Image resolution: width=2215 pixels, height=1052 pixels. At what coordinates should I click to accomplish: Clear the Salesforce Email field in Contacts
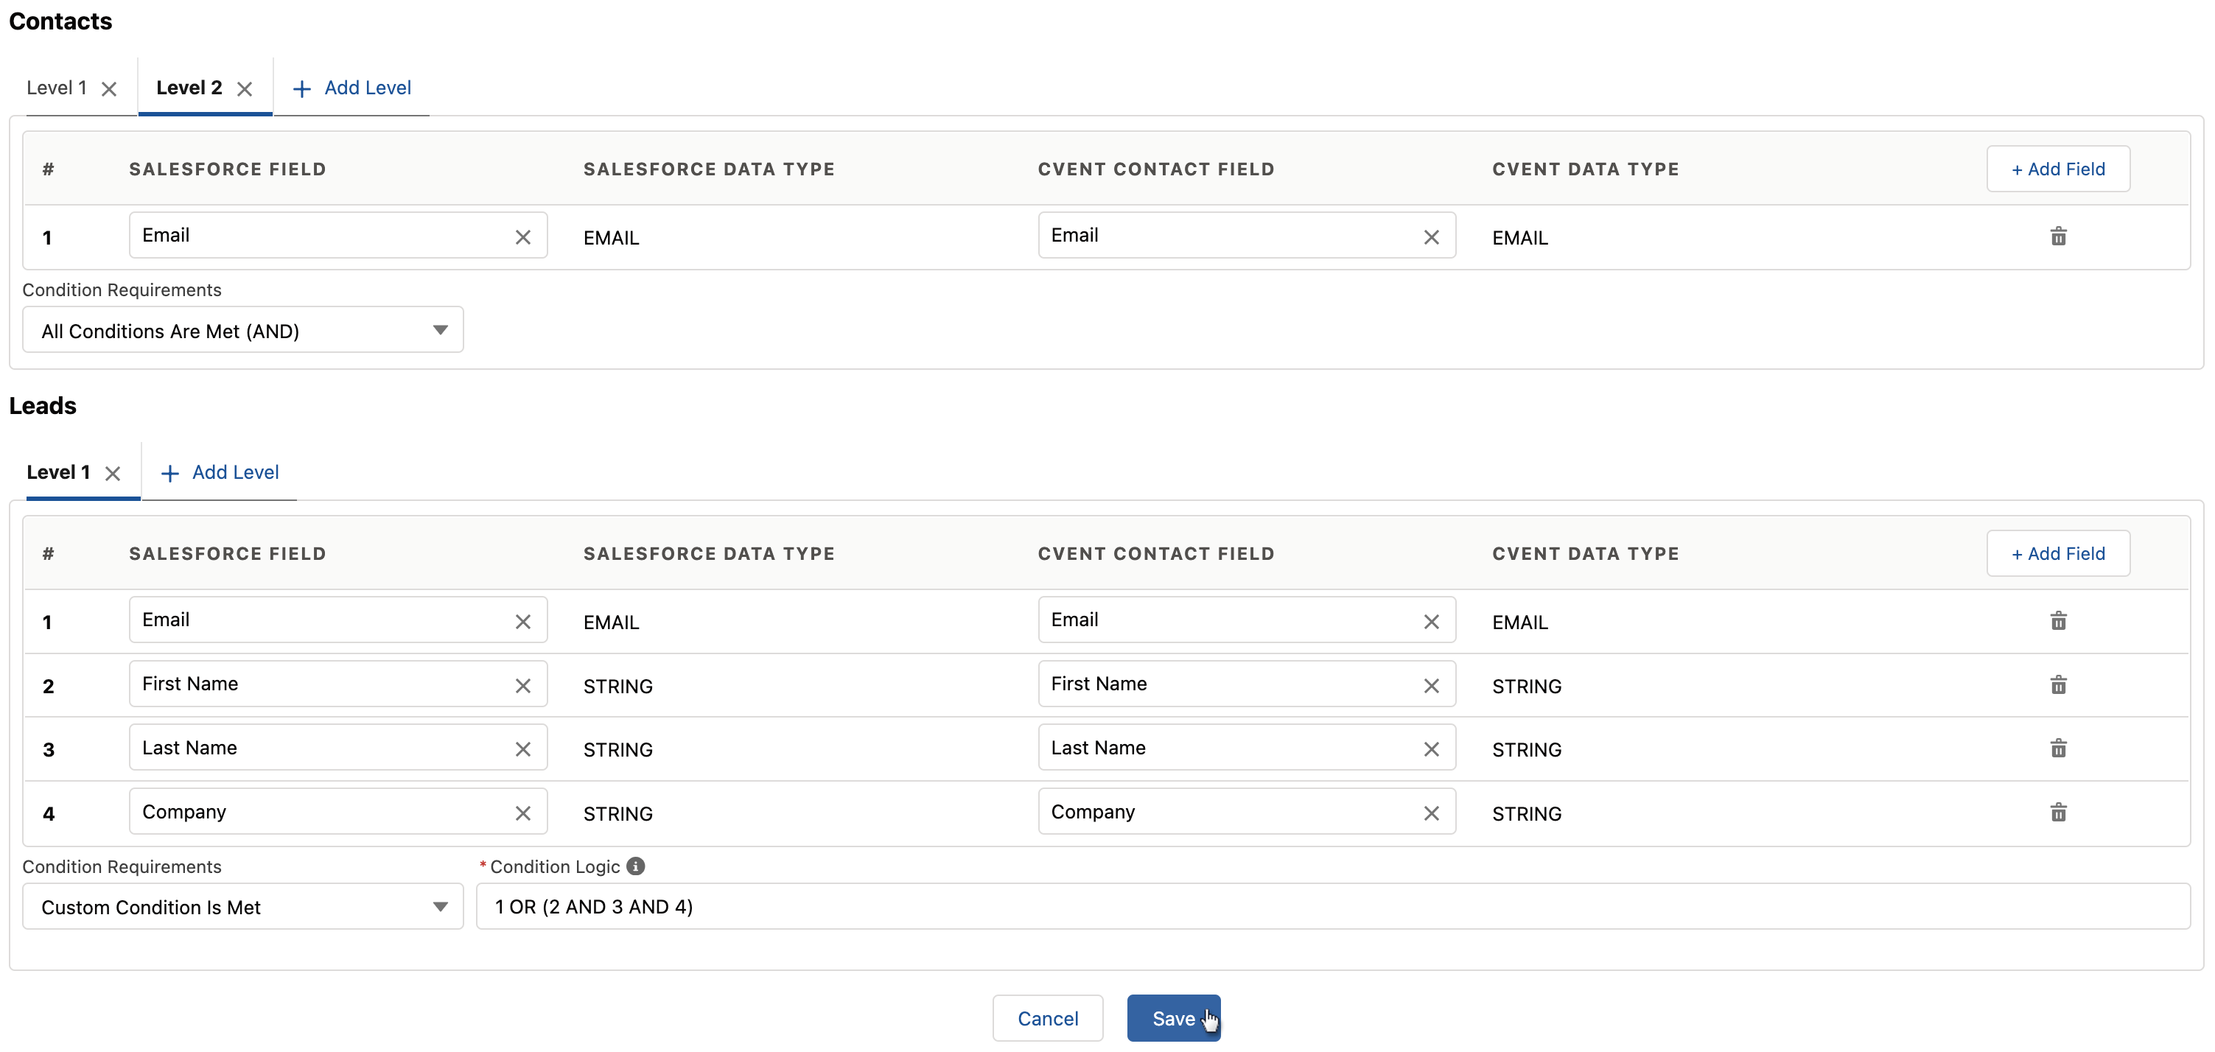[x=524, y=236]
